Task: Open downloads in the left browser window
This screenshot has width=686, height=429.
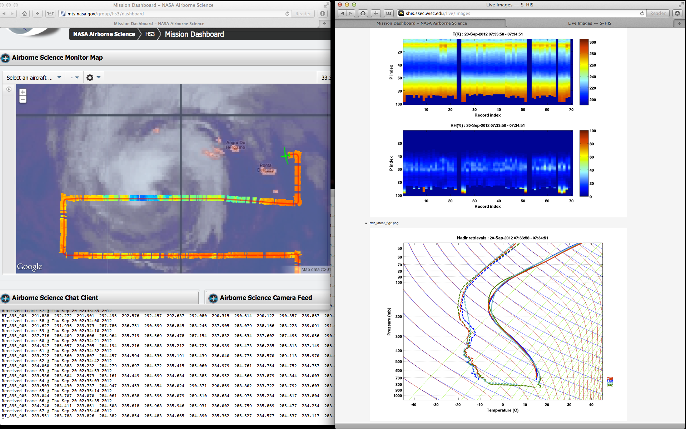Action: tap(323, 14)
